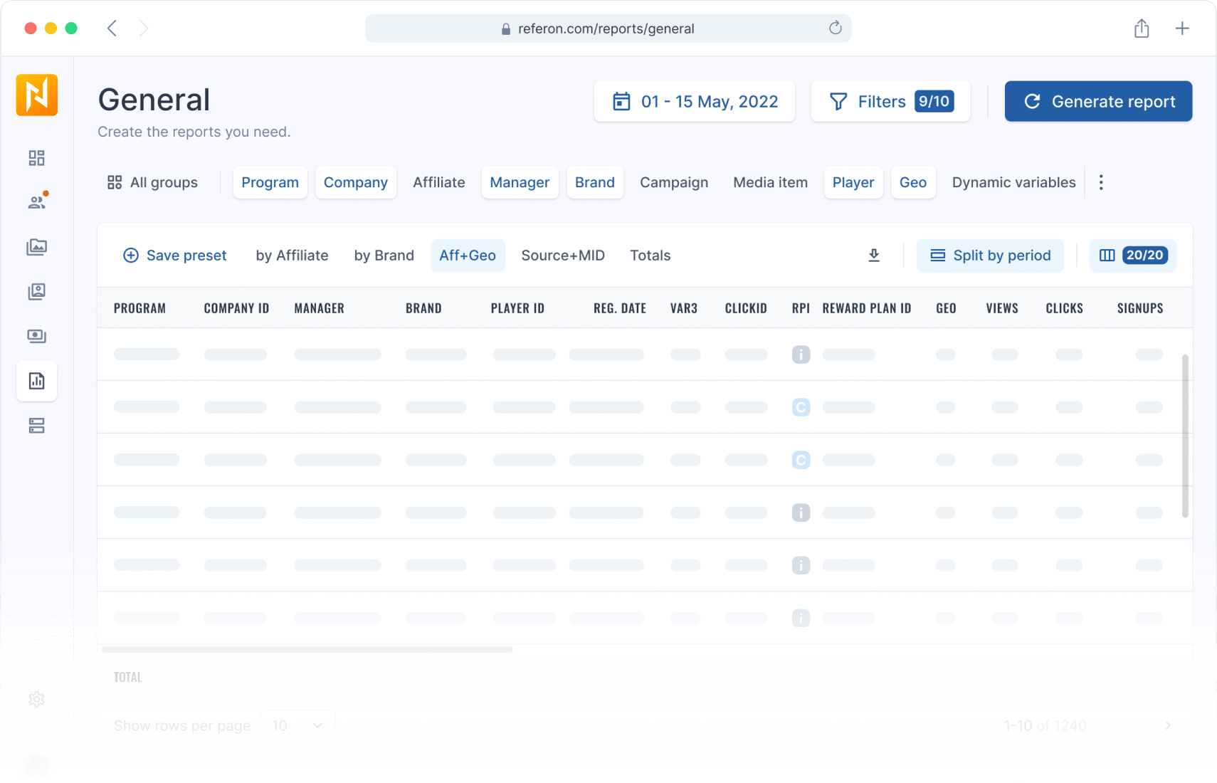1217x783 pixels.
Task: Click the server list sidebar icon
Action: pos(36,426)
